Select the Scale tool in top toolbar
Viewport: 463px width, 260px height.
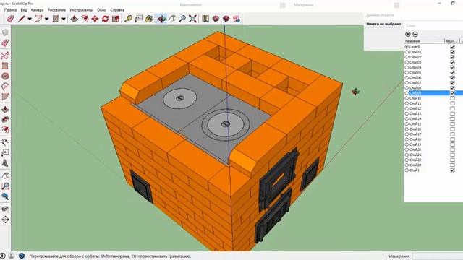[116, 19]
